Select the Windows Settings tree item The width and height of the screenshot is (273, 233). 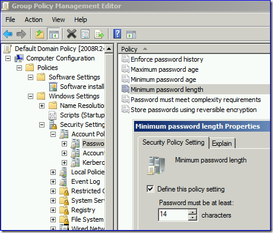point(74,96)
